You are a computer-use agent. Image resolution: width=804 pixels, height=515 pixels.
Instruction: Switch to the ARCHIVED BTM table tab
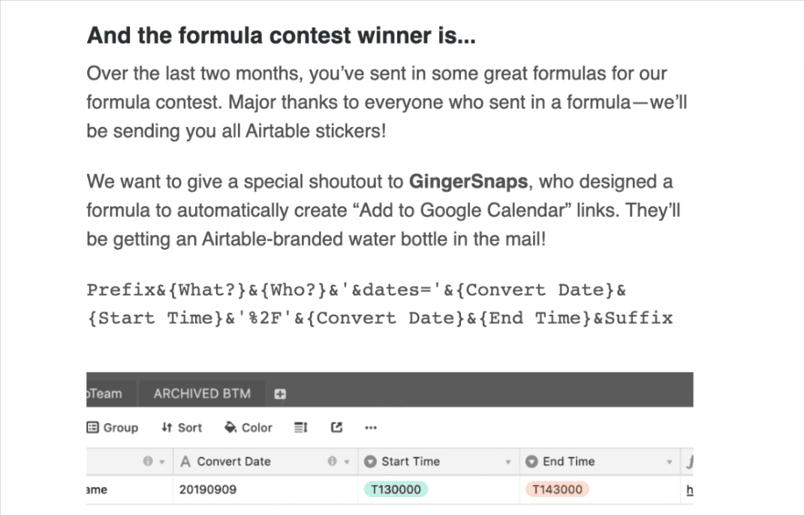tap(202, 393)
